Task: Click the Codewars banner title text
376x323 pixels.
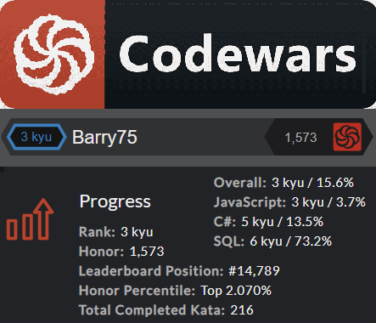Action: tap(238, 54)
